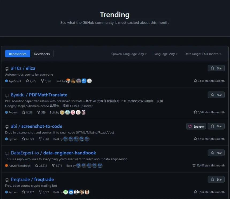Image resolution: width=230 pixels, height=199 pixels.
Task: Star the Byaidu/PDFMathTranslate repository
Action: [216, 95]
